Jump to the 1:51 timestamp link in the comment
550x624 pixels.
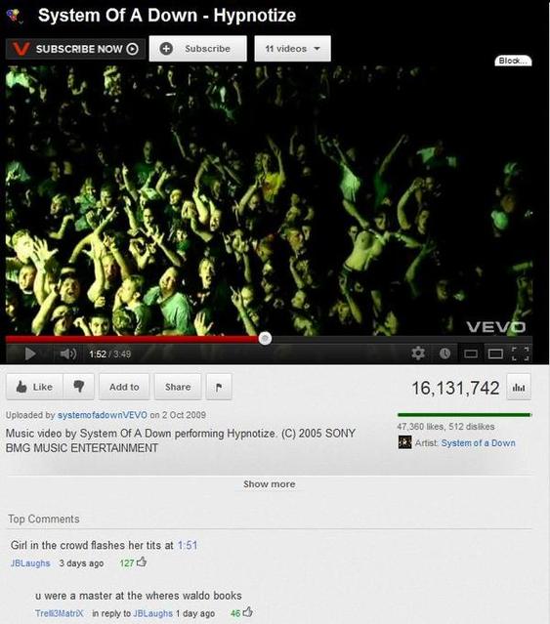pos(188,545)
